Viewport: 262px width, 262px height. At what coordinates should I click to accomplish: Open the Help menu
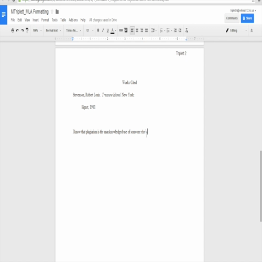click(83, 20)
